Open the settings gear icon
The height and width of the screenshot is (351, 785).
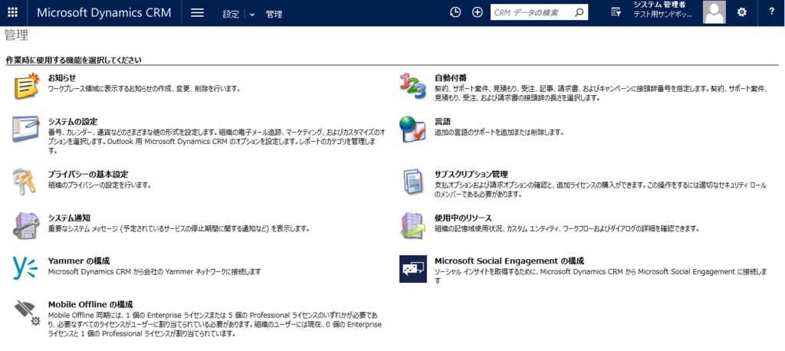pyautogui.click(x=742, y=12)
